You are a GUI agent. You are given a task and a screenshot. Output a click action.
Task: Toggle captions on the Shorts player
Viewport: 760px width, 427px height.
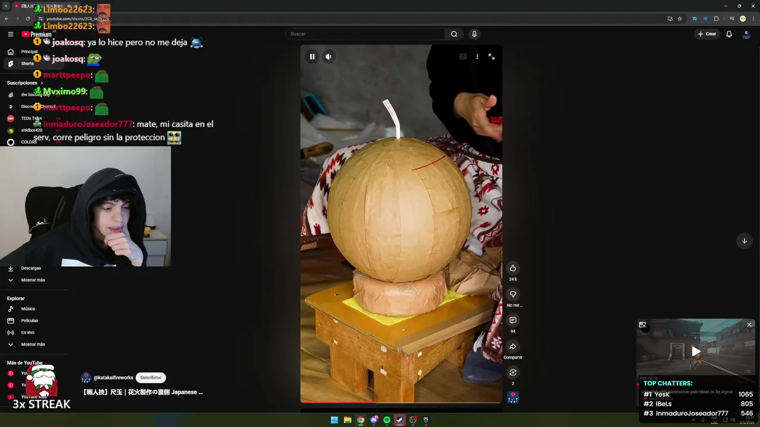463,56
